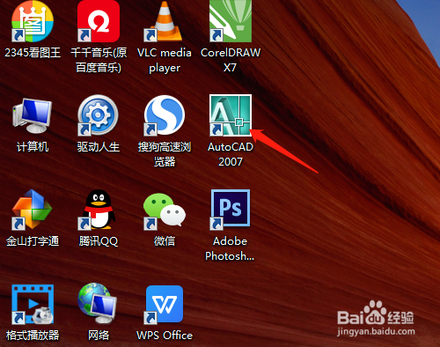
Task: Click the '千千音乐(原百度音乐)' label text
Action: 99,60
